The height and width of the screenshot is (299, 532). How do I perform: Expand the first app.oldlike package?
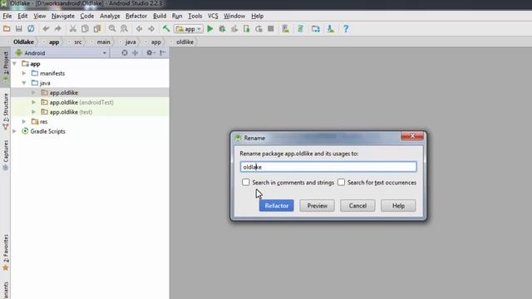[x=33, y=92]
